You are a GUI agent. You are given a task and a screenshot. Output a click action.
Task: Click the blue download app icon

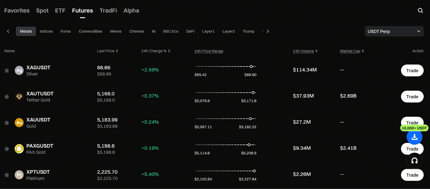[414, 137]
